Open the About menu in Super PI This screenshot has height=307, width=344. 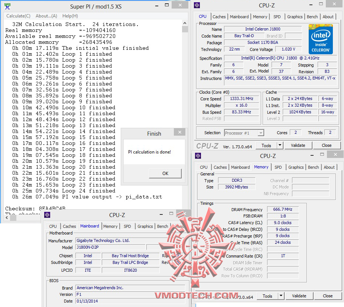pos(46,16)
